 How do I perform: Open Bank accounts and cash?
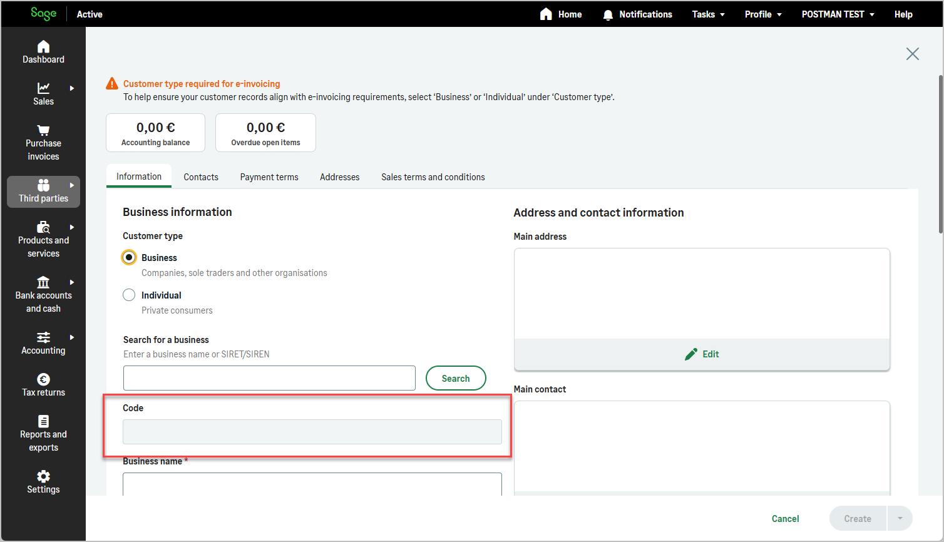43,295
